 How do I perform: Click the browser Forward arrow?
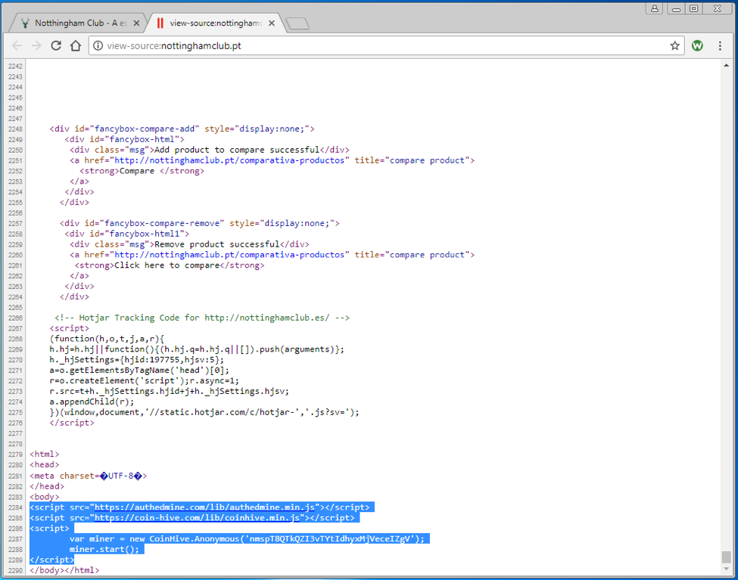click(x=36, y=45)
